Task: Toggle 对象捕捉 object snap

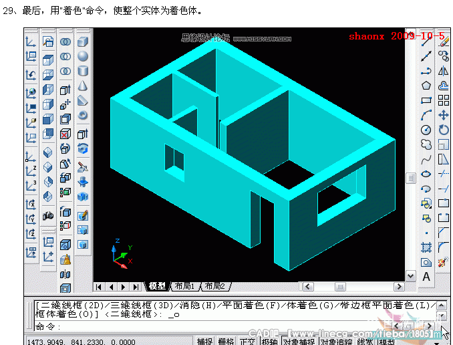Action: pyautogui.click(x=299, y=342)
